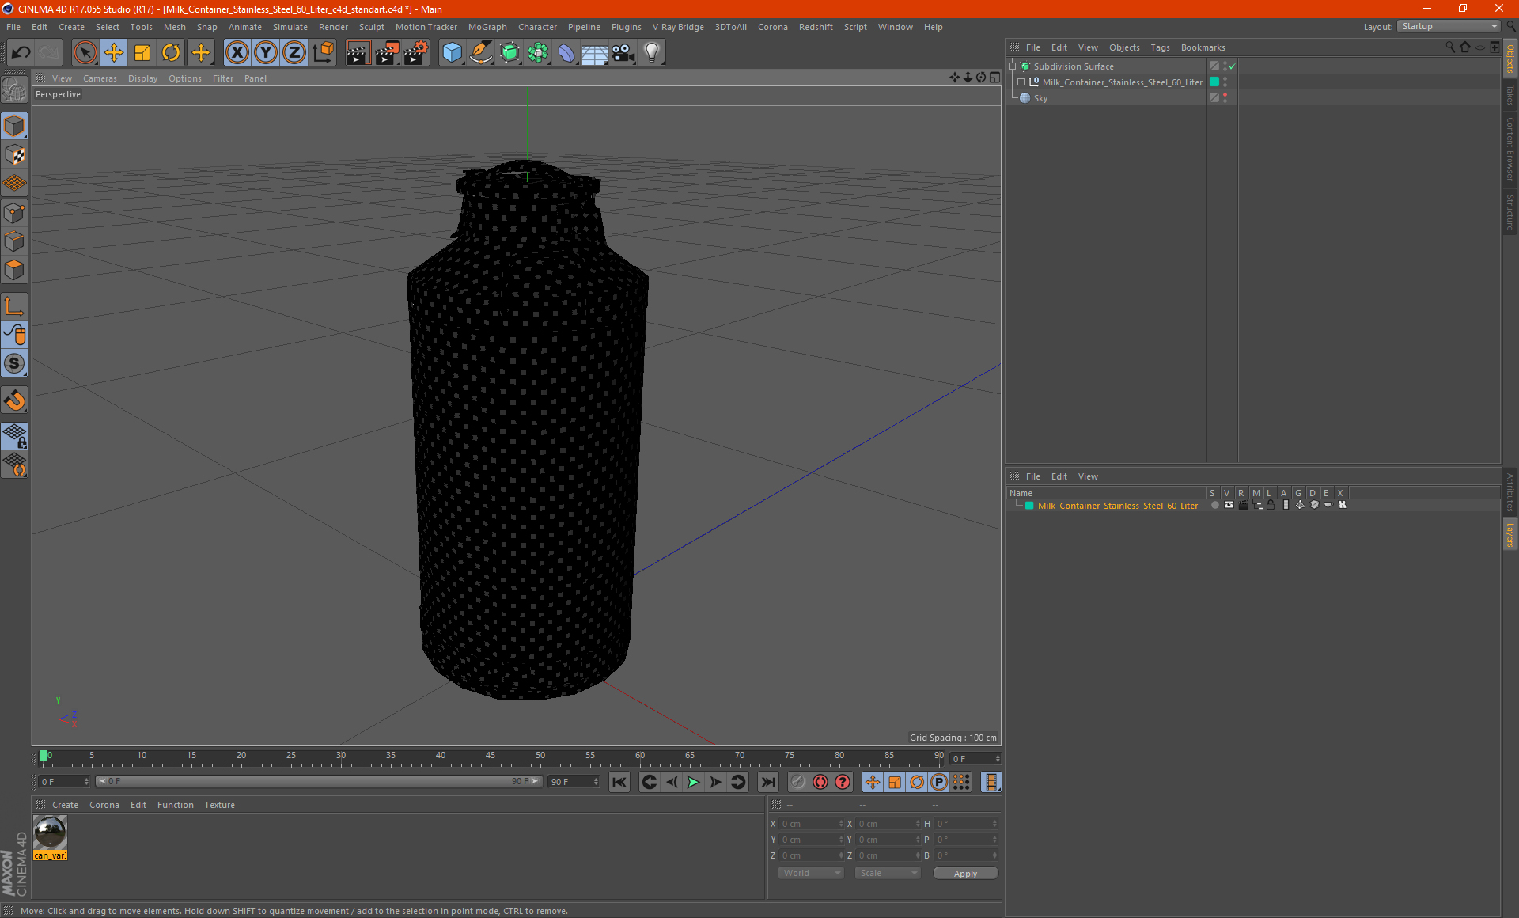The width and height of the screenshot is (1519, 918).
Task: Click the Undo arrow icon
Action: pyautogui.click(x=21, y=53)
